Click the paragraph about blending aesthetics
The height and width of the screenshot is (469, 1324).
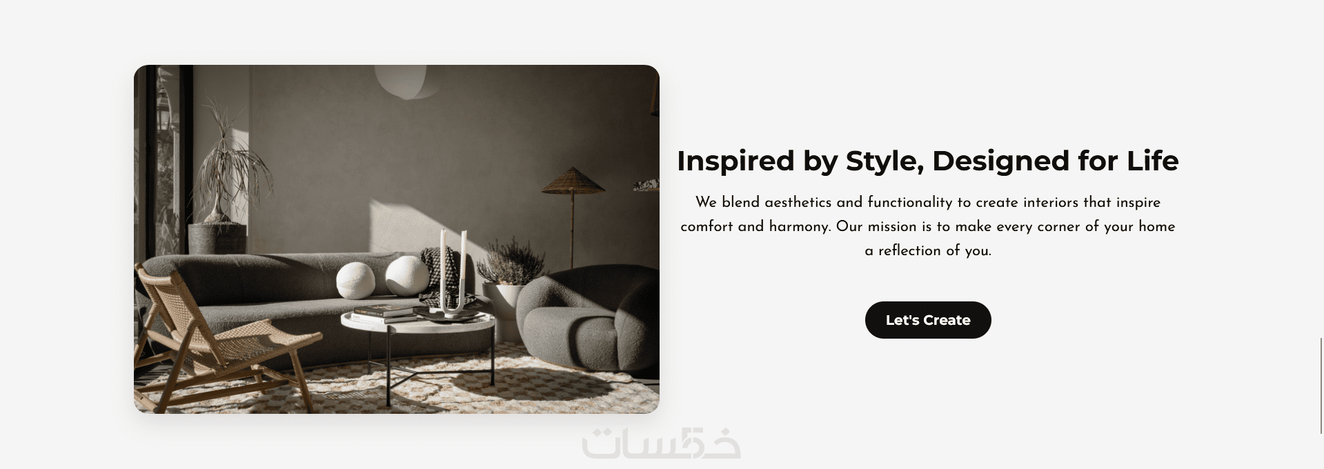click(928, 226)
